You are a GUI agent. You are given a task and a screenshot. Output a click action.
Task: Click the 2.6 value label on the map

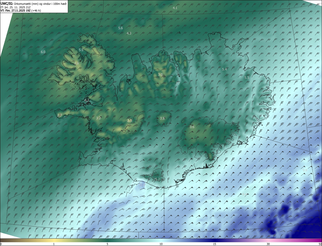pos(76,63)
